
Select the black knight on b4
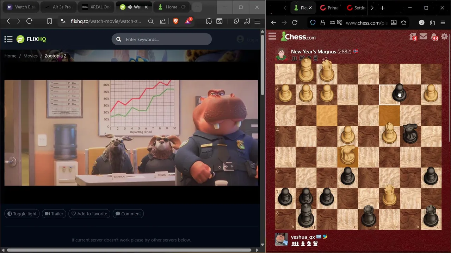(410, 134)
